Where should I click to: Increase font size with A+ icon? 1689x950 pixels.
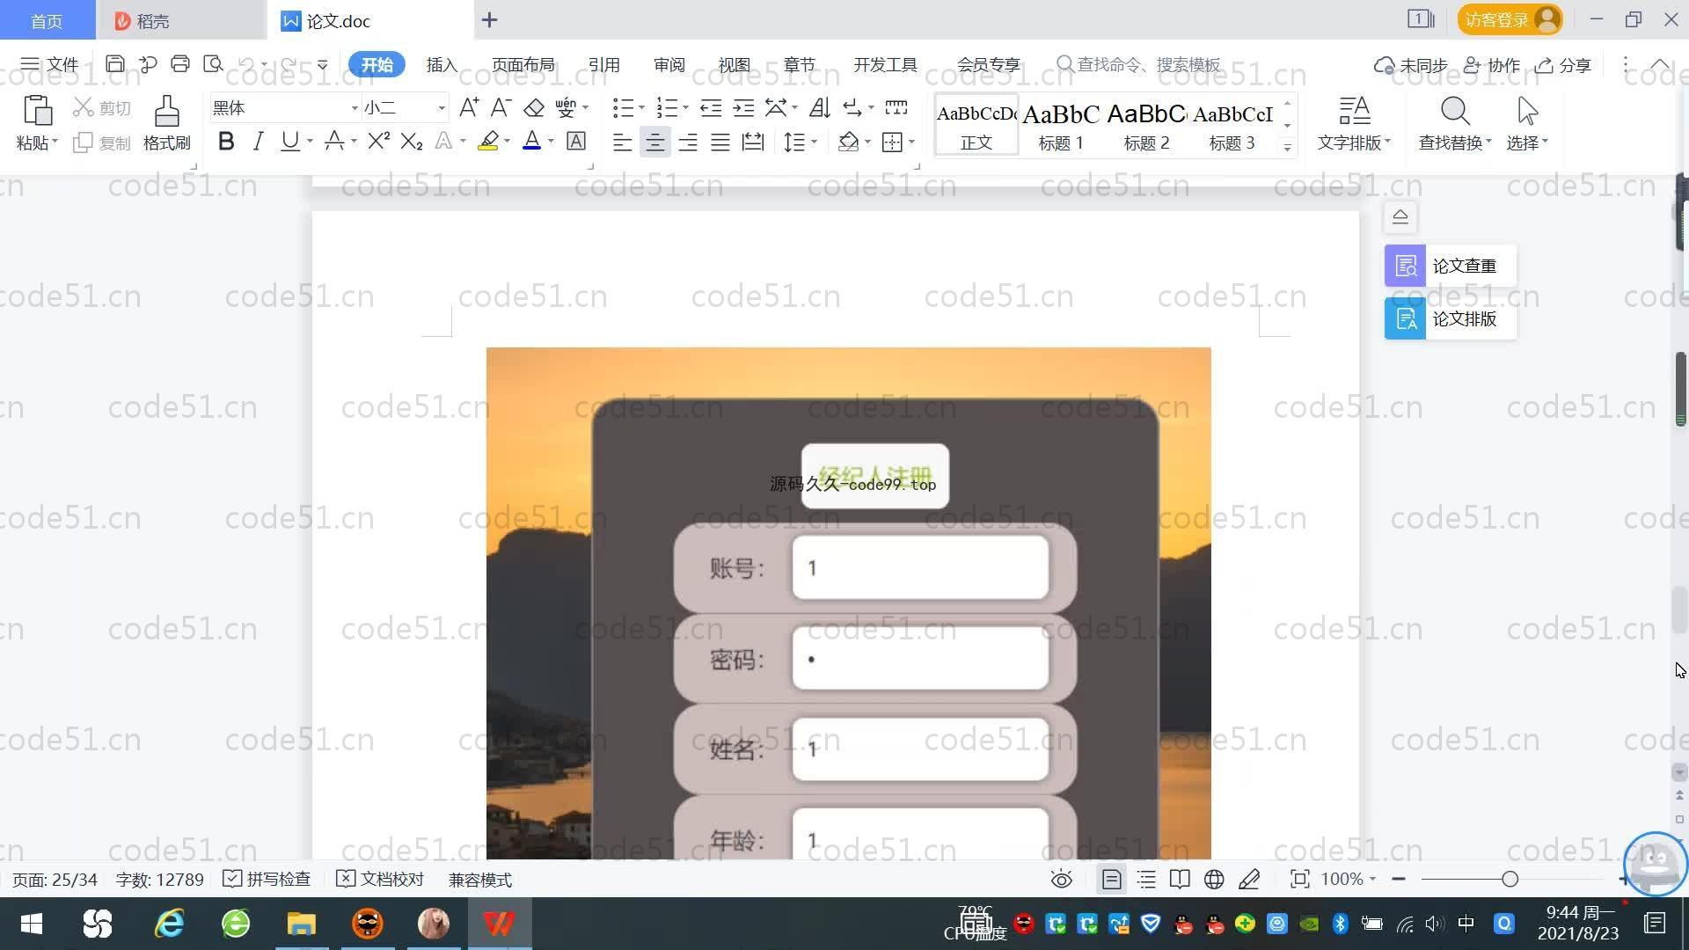[469, 107]
